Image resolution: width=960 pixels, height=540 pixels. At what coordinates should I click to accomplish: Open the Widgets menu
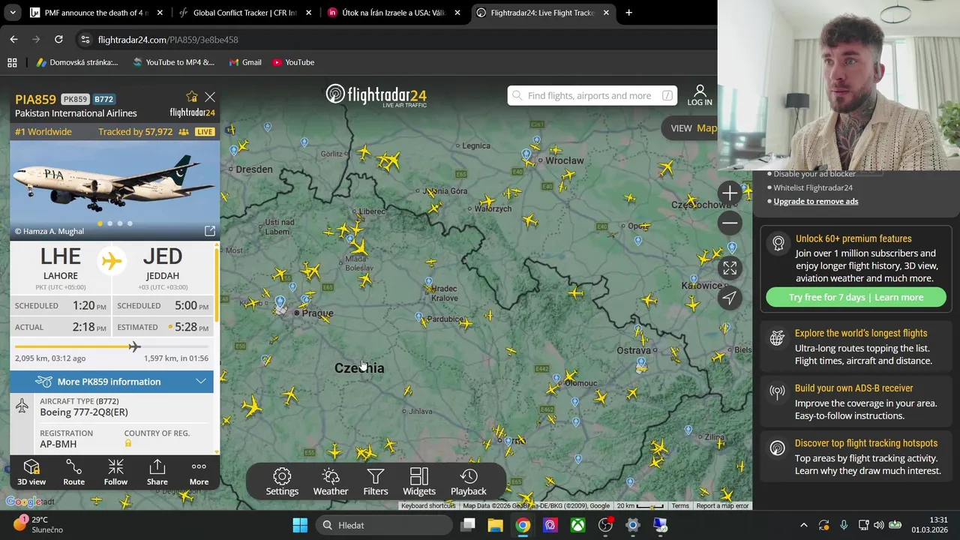tap(419, 481)
